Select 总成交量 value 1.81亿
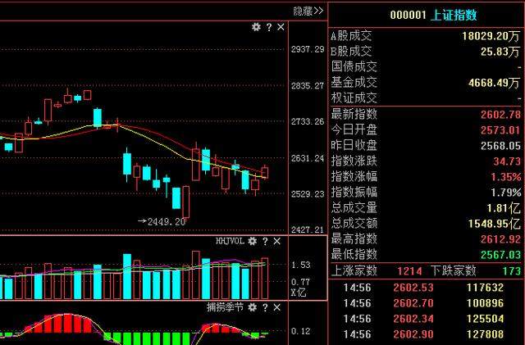525x345 pixels. click(x=504, y=208)
